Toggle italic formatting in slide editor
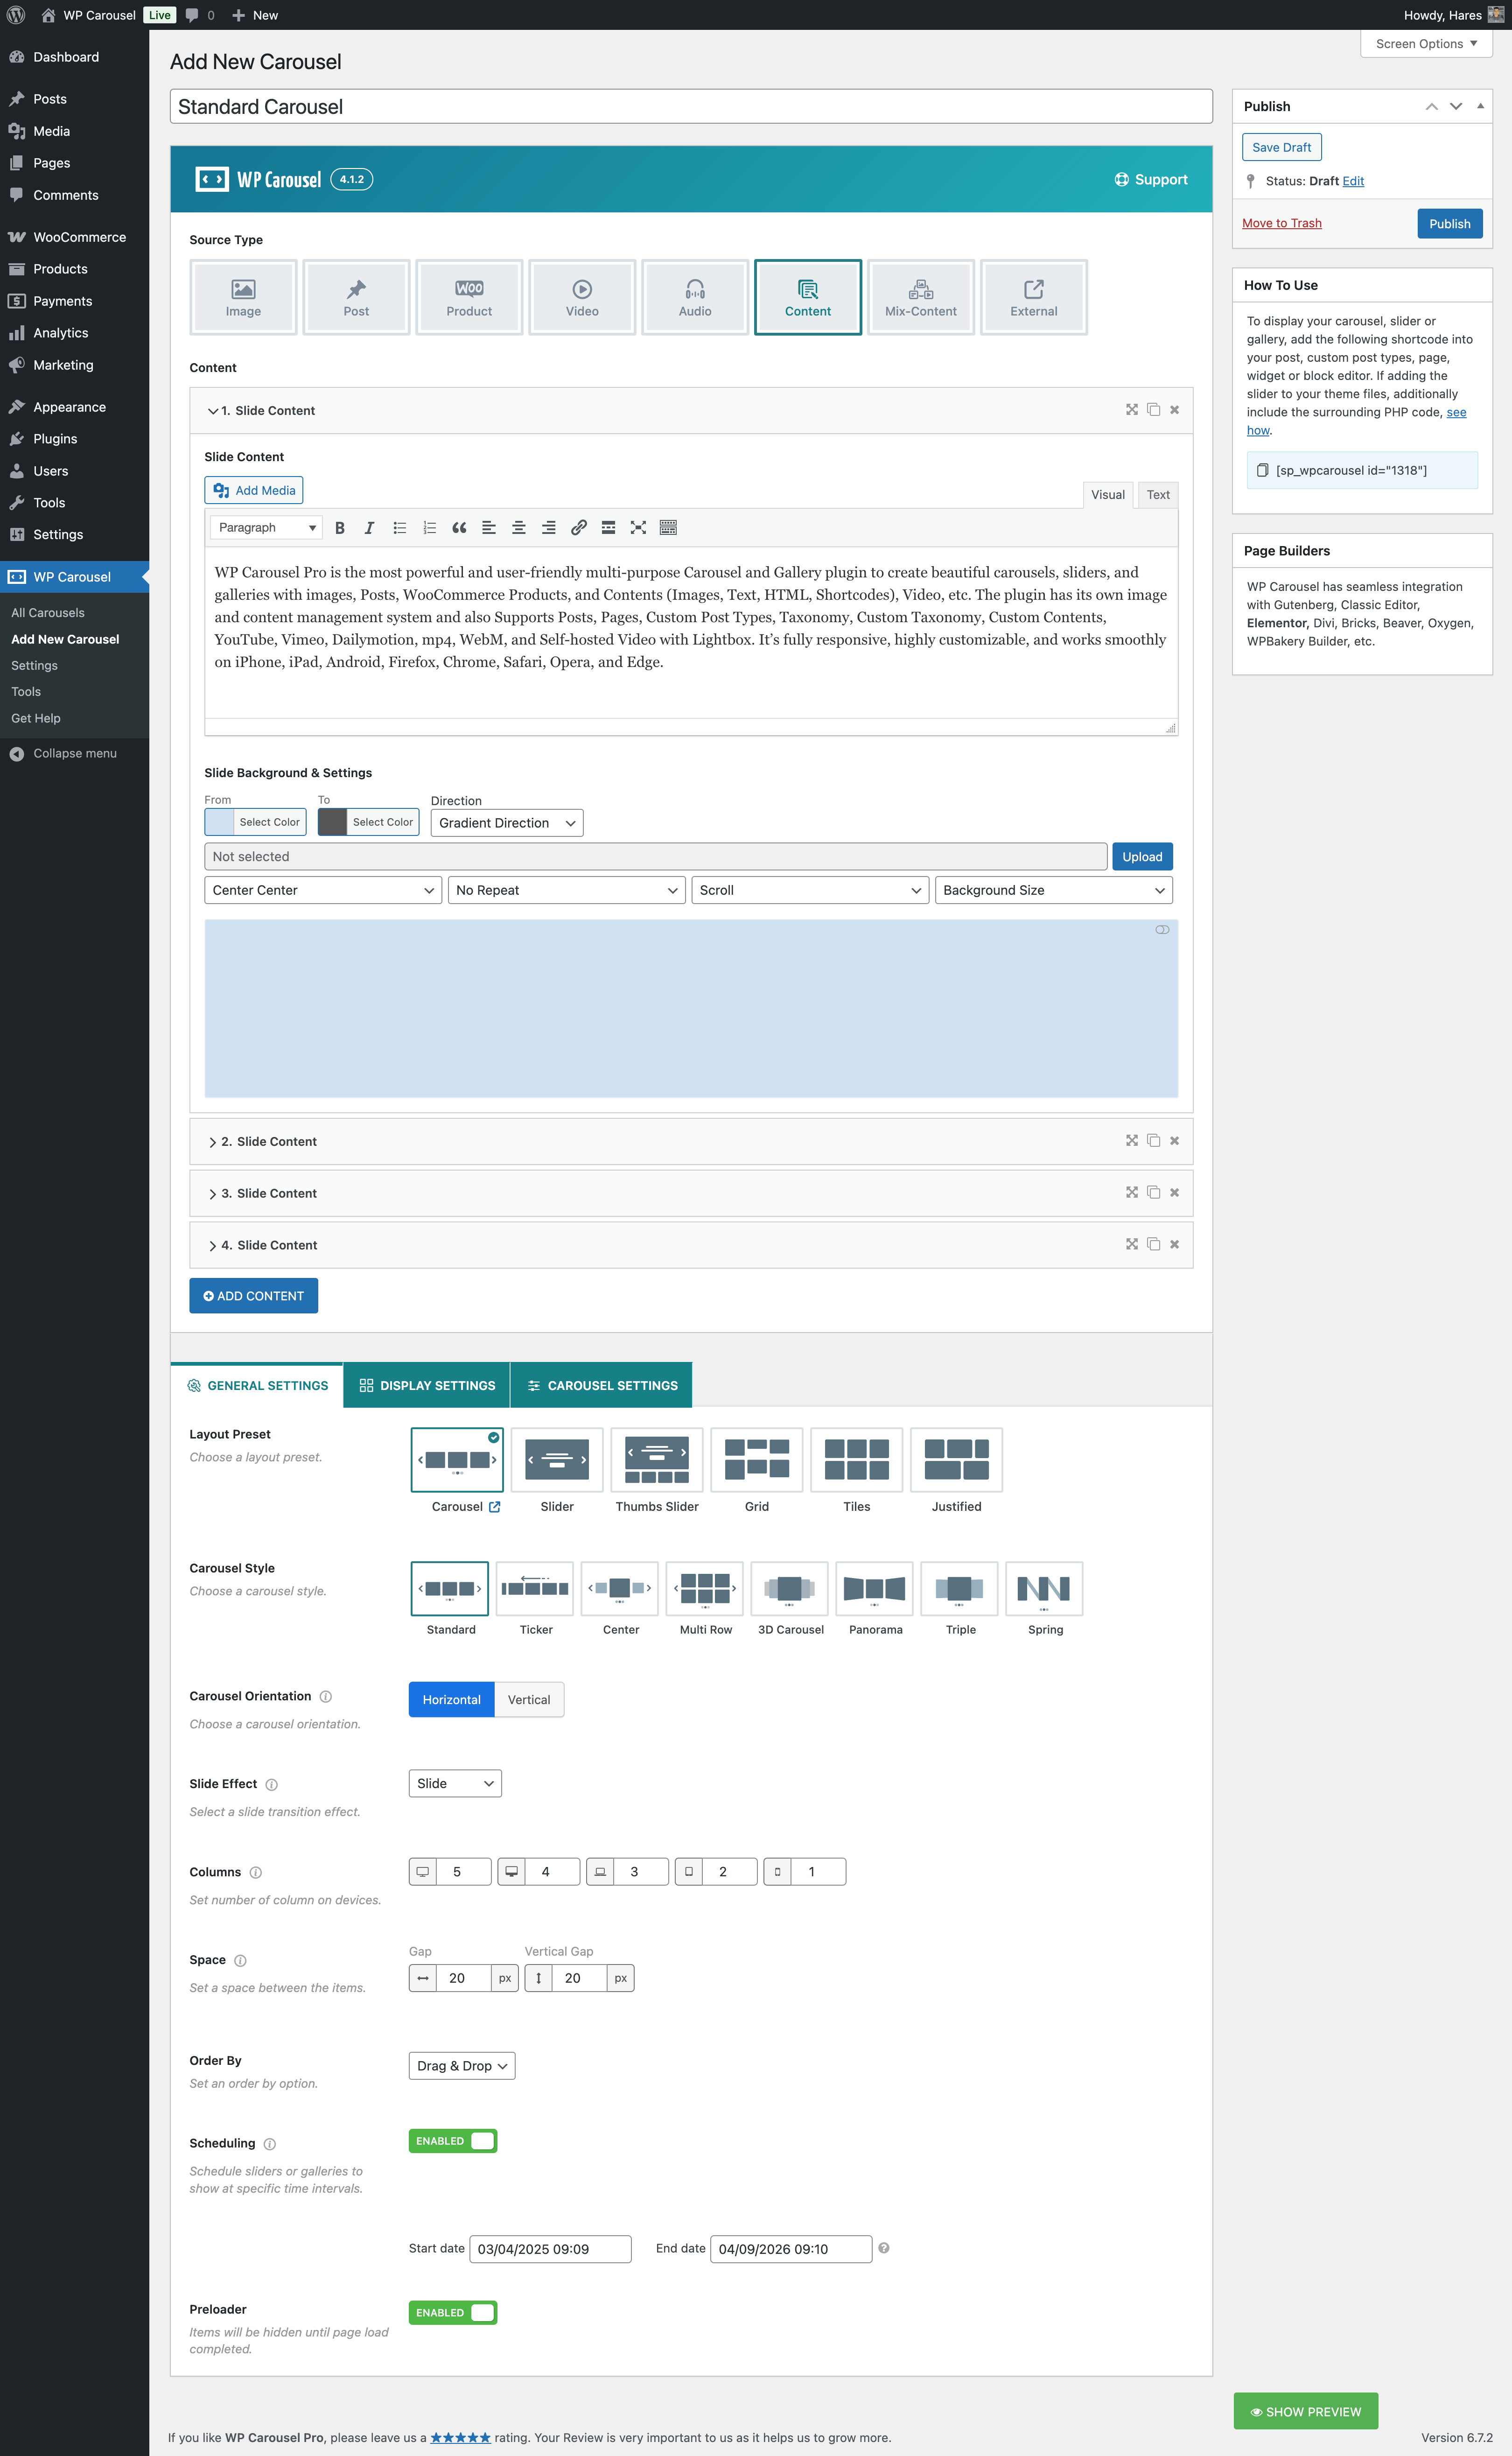 click(x=369, y=528)
